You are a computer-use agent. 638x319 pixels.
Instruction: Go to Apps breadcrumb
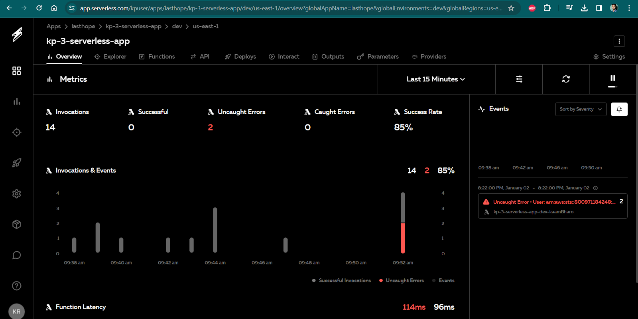click(x=53, y=26)
